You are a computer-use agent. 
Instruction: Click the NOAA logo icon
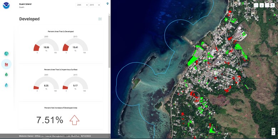coord(6,5)
